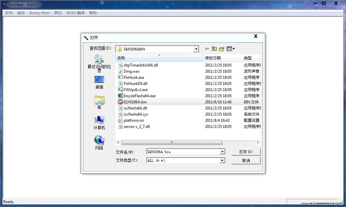Expand the 文件类型 file type dropdown
This screenshot has height=207, width=346.
222,160
